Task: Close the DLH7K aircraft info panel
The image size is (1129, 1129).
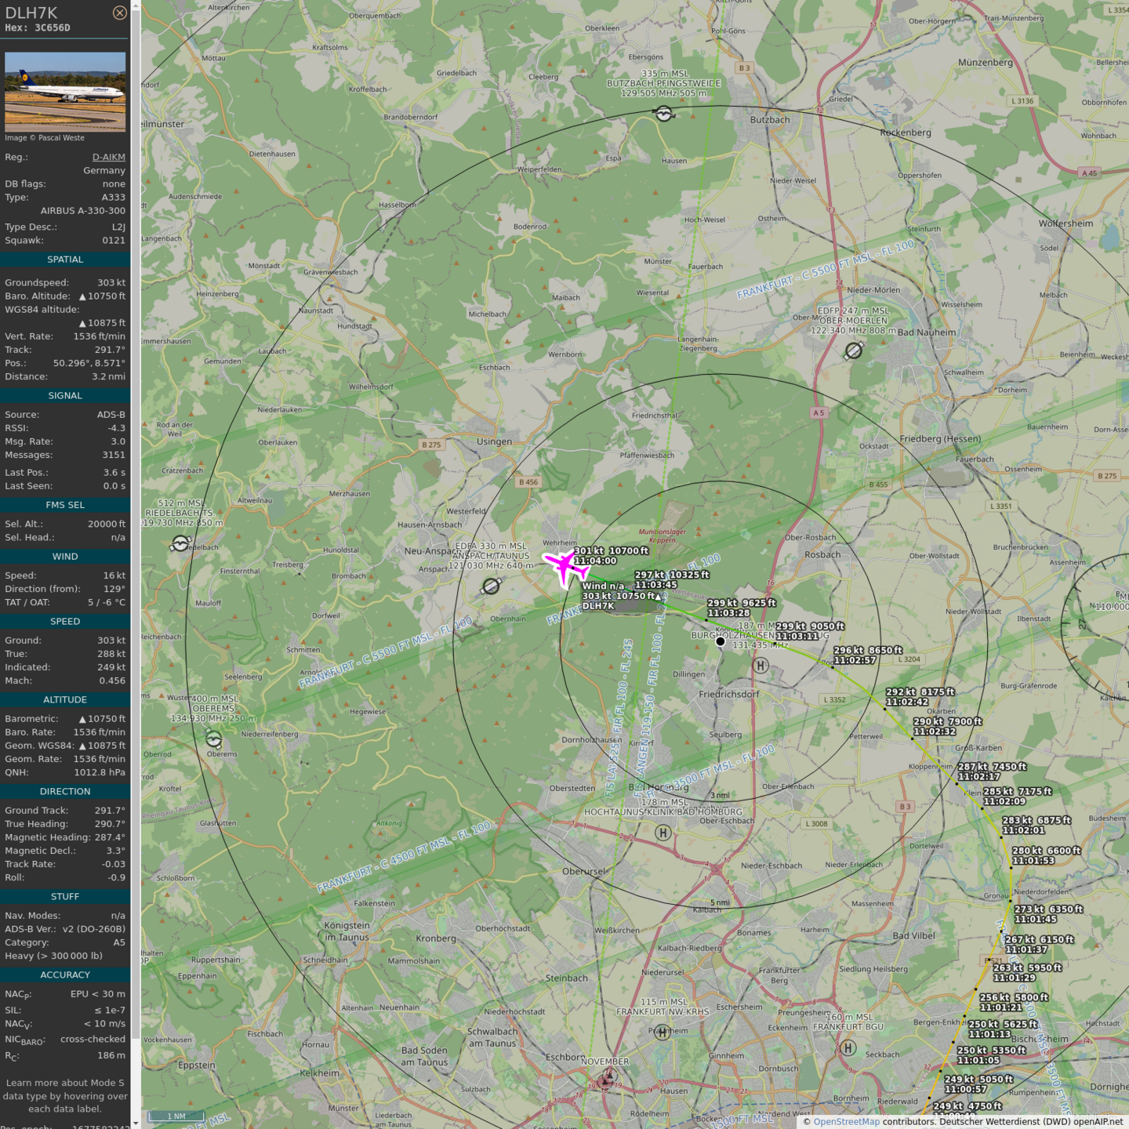Action: [119, 13]
